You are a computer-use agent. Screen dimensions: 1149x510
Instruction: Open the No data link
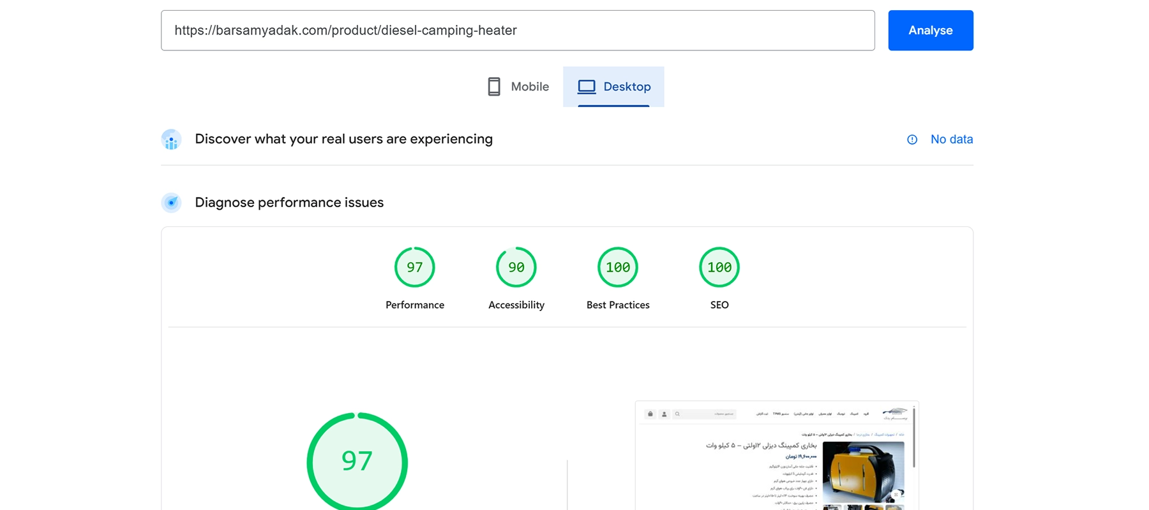[x=951, y=139]
